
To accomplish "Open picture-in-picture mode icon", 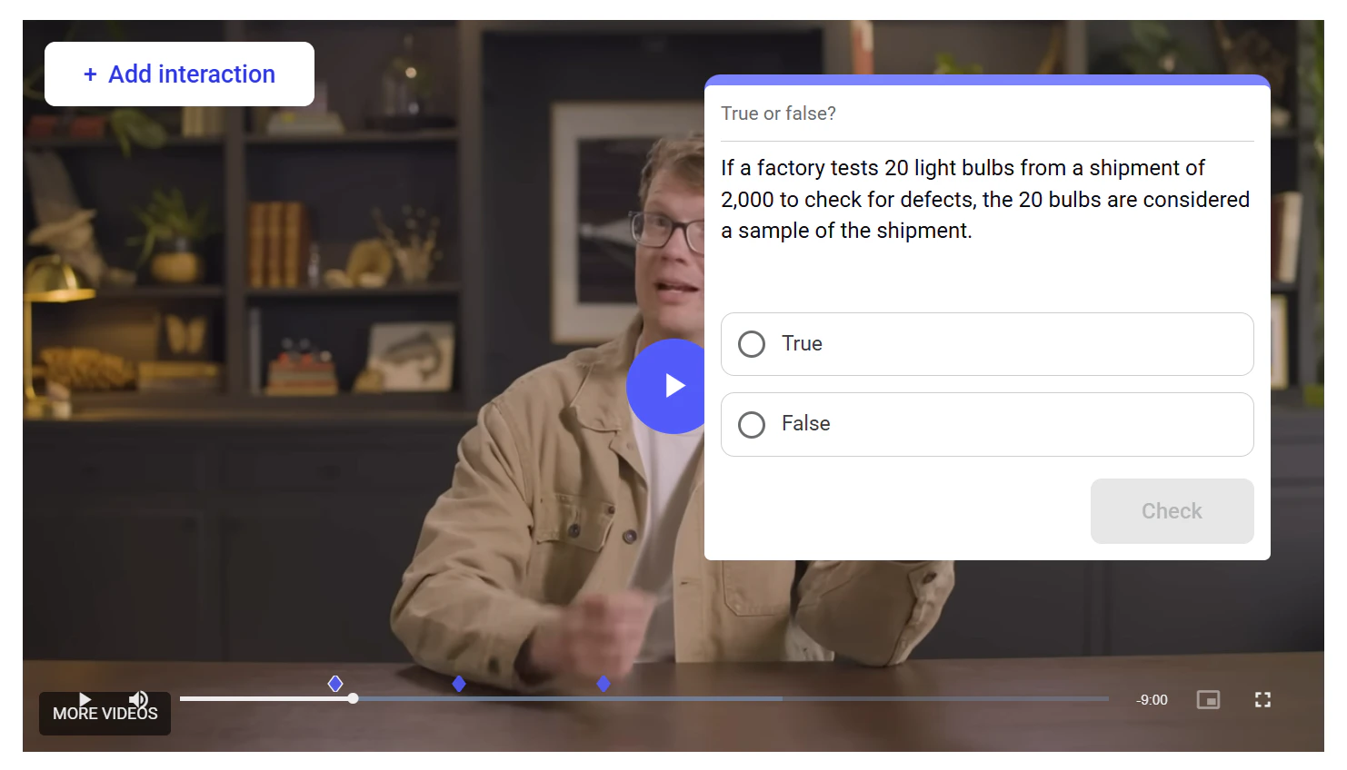I will (x=1208, y=700).
